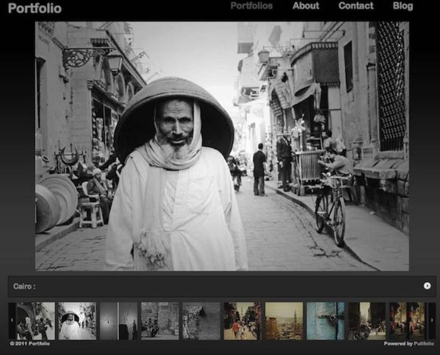Select thumbnail of street scene with people walking
Screen dimensions: 440x355
pos(36,321)
